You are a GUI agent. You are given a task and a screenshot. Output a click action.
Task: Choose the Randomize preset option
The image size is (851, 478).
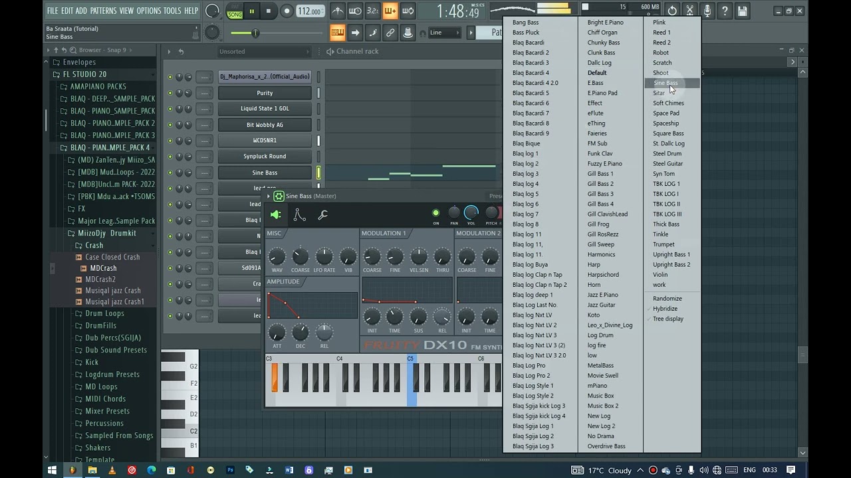pyautogui.click(x=667, y=299)
